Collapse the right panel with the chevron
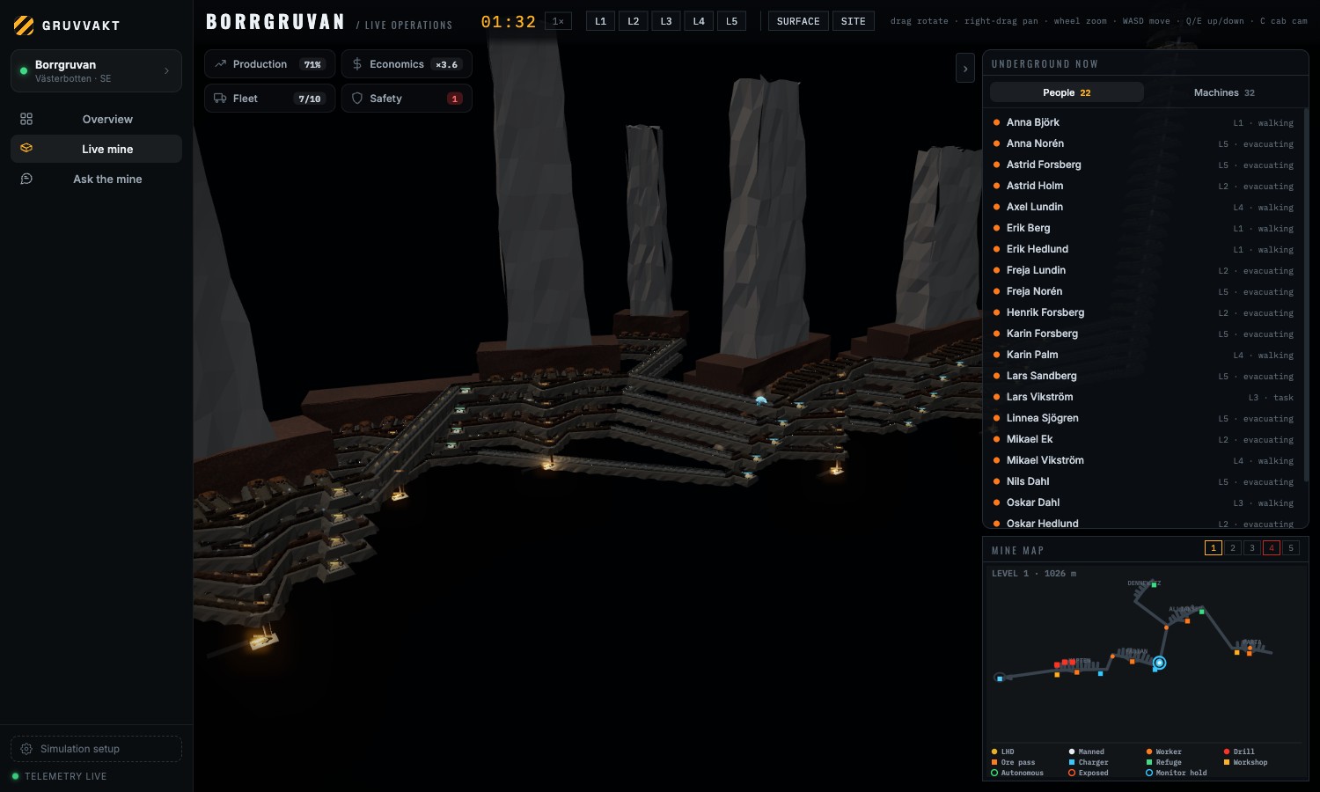The height and width of the screenshot is (792, 1320). 965,69
